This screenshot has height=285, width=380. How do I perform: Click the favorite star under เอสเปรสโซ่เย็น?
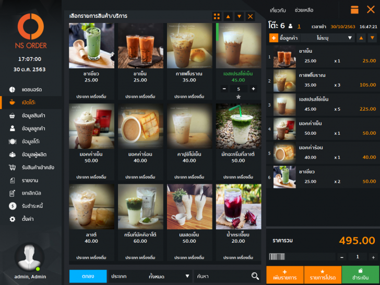(239, 97)
